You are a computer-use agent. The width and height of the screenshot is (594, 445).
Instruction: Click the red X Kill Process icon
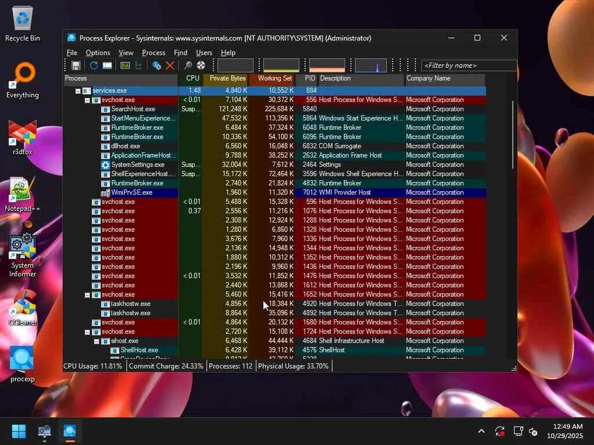170,65
